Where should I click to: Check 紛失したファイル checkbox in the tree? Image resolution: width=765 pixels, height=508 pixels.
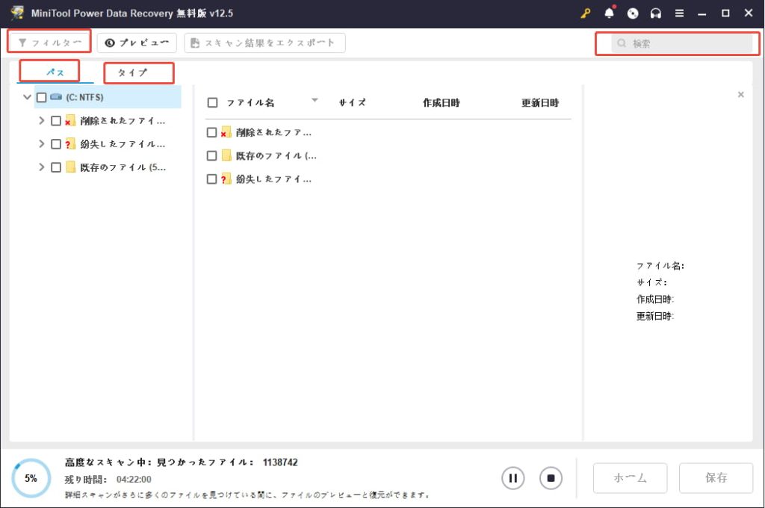pyautogui.click(x=56, y=144)
